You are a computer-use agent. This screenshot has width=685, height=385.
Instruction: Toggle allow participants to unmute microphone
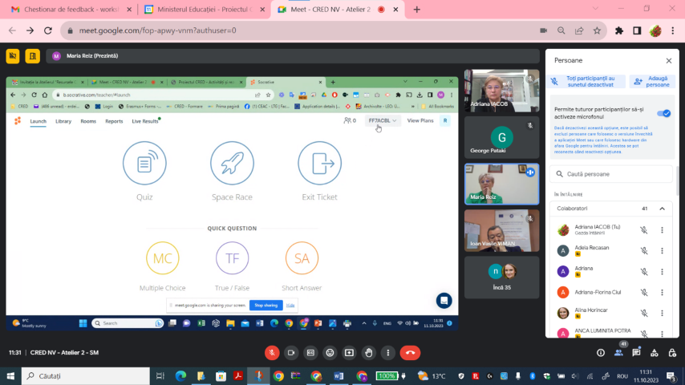click(x=663, y=113)
